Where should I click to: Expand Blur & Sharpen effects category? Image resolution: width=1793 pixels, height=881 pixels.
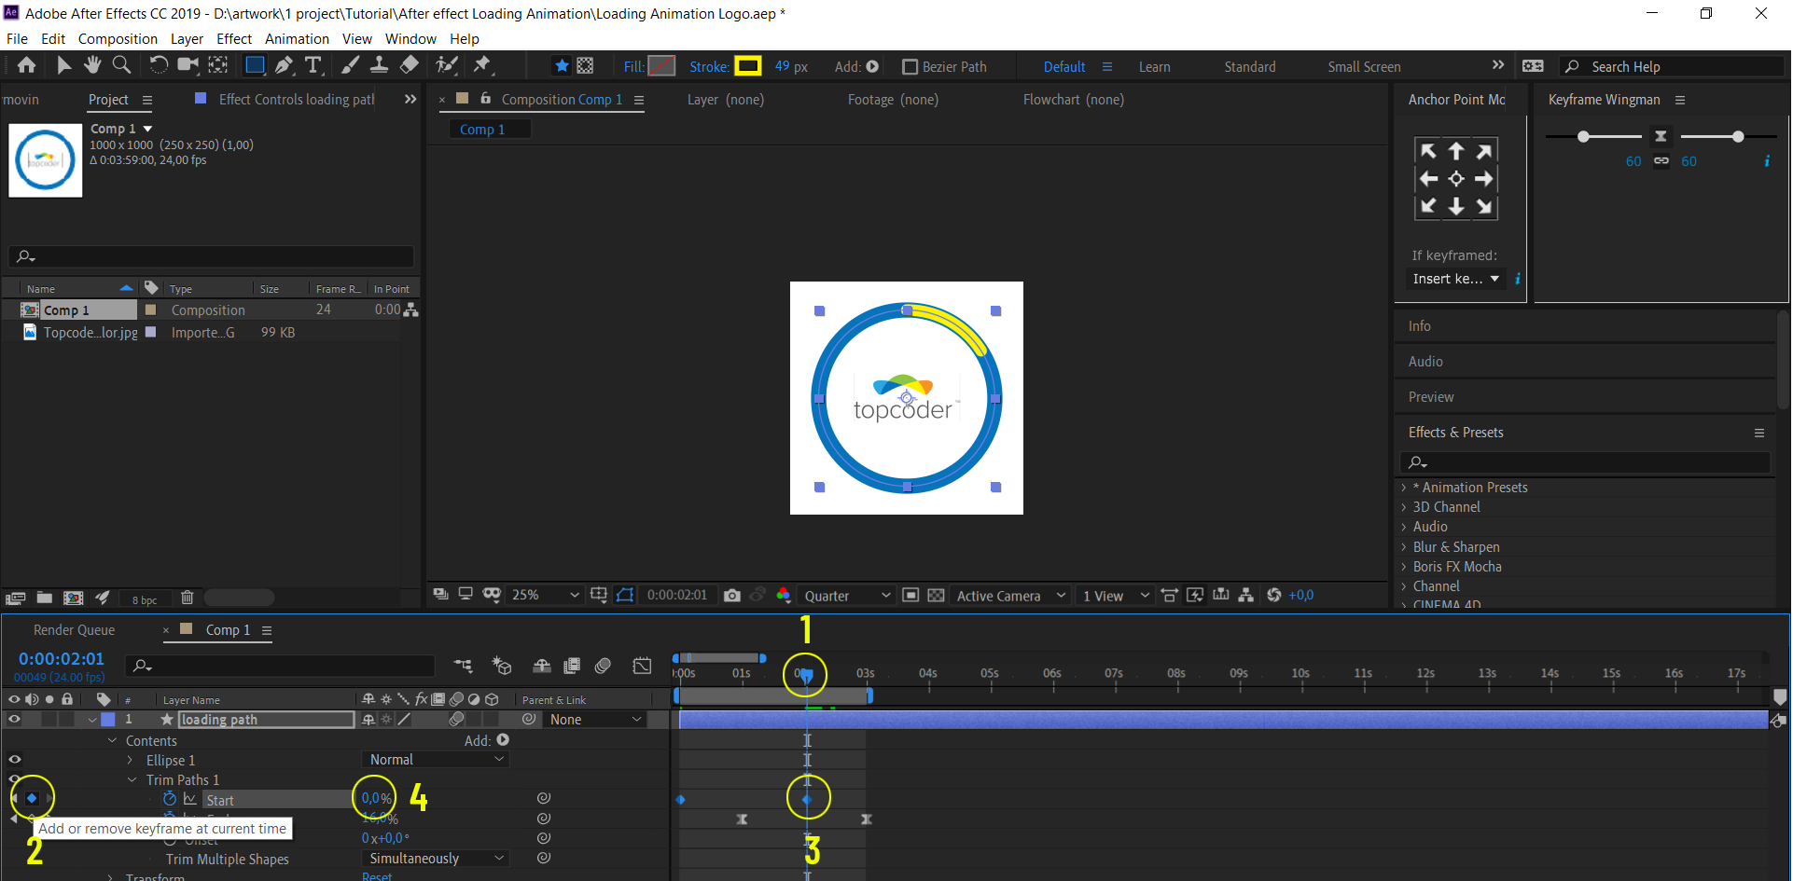pos(1404,547)
